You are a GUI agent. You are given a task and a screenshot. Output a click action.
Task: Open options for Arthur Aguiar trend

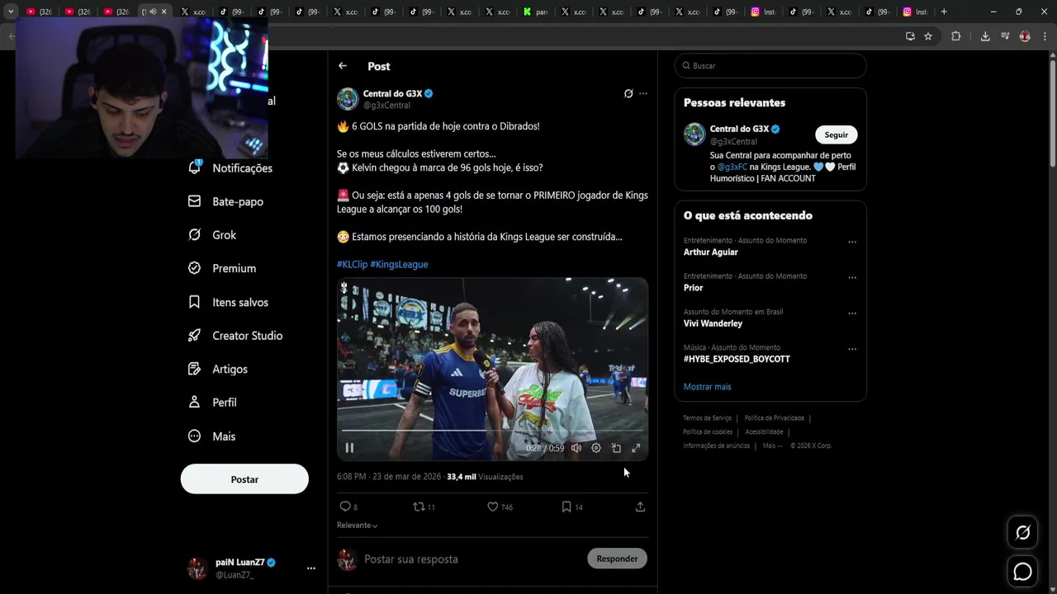pyautogui.click(x=852, y=243)
